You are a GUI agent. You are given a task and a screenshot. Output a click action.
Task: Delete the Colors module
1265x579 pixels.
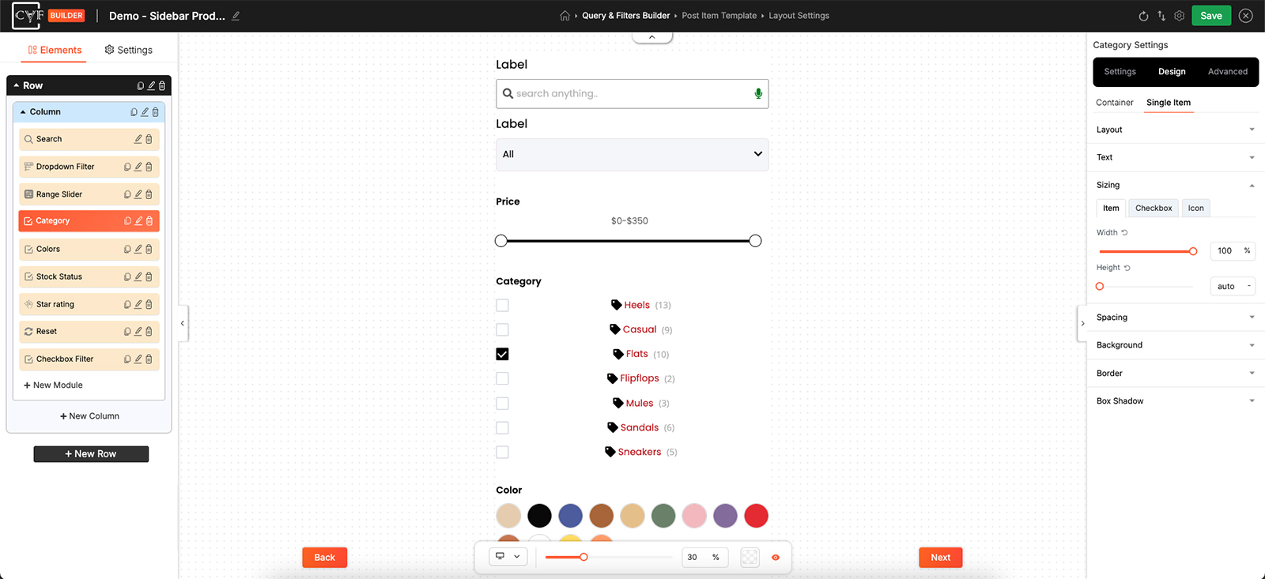(x=149, y=249)
